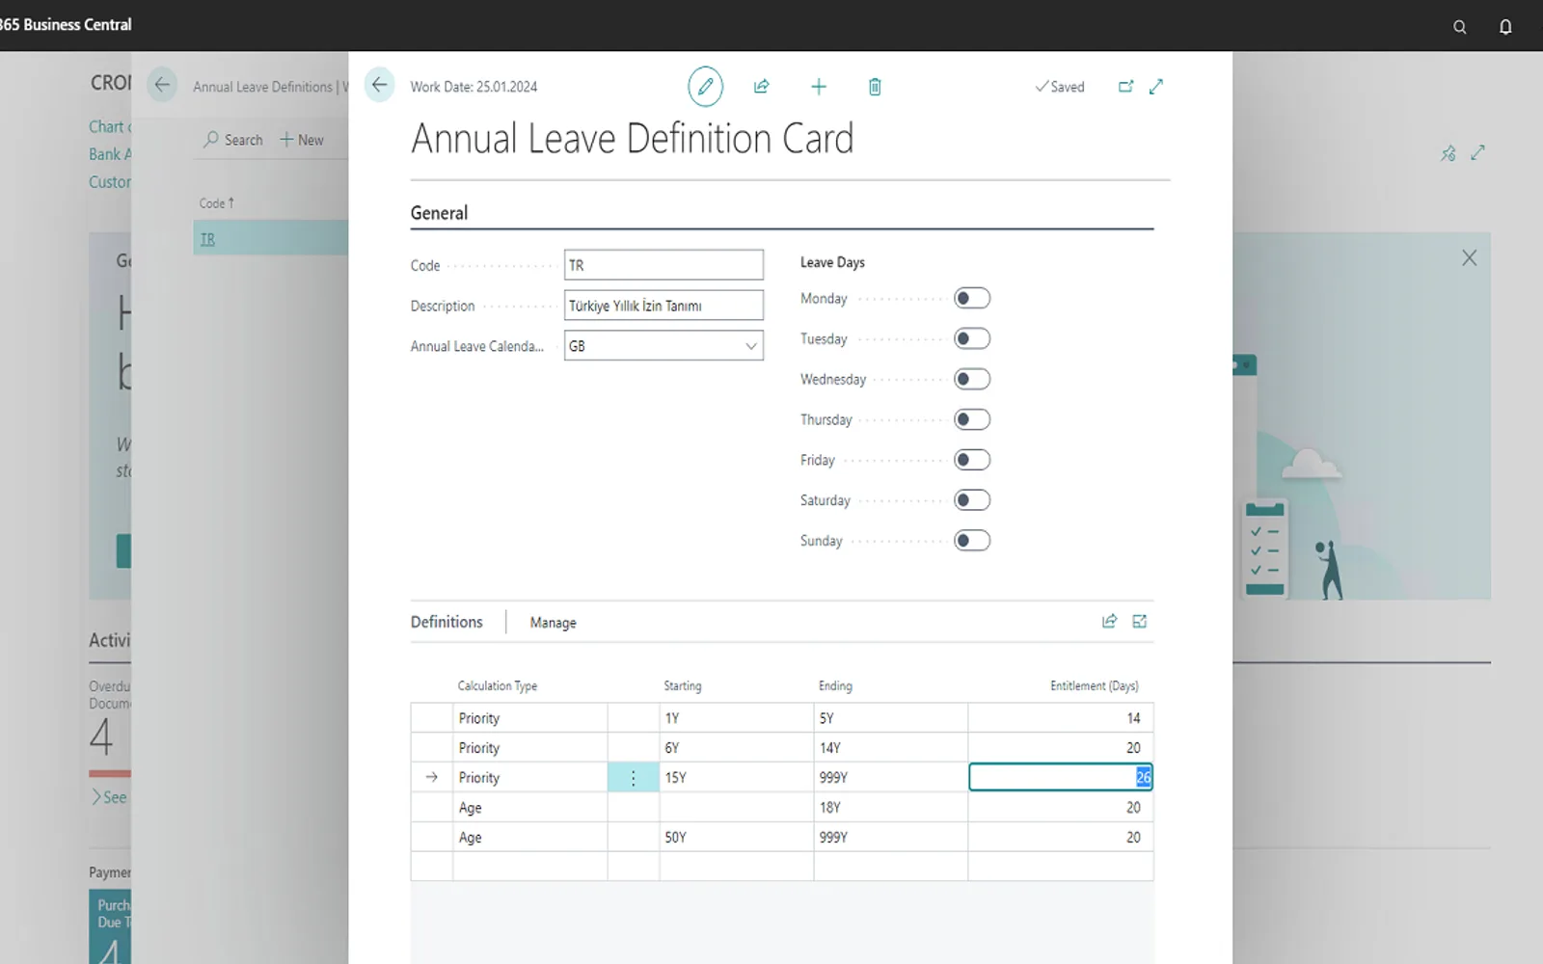Toggle the Thursday leave day switch

point(972,420)
